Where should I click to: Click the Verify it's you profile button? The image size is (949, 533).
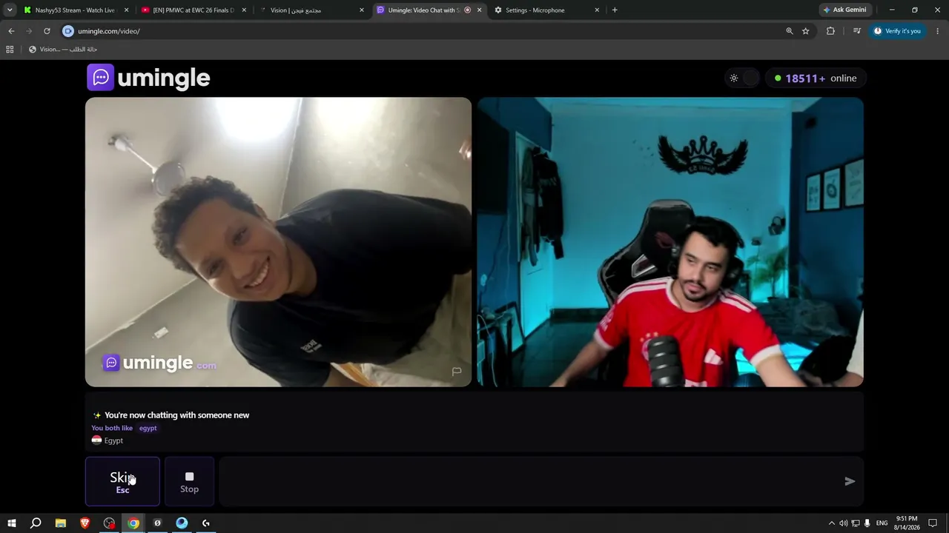click(897, 31)
